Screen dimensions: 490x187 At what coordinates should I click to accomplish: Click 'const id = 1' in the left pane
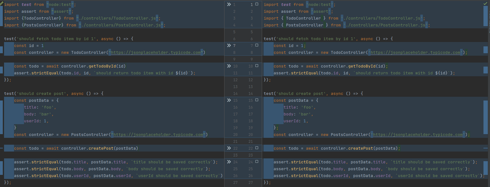[x=29, y=46]
